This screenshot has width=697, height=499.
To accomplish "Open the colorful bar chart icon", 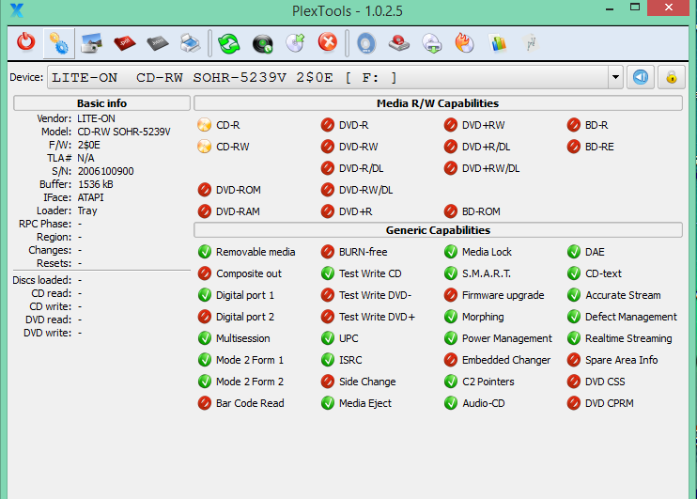I will tap(498, 43).
